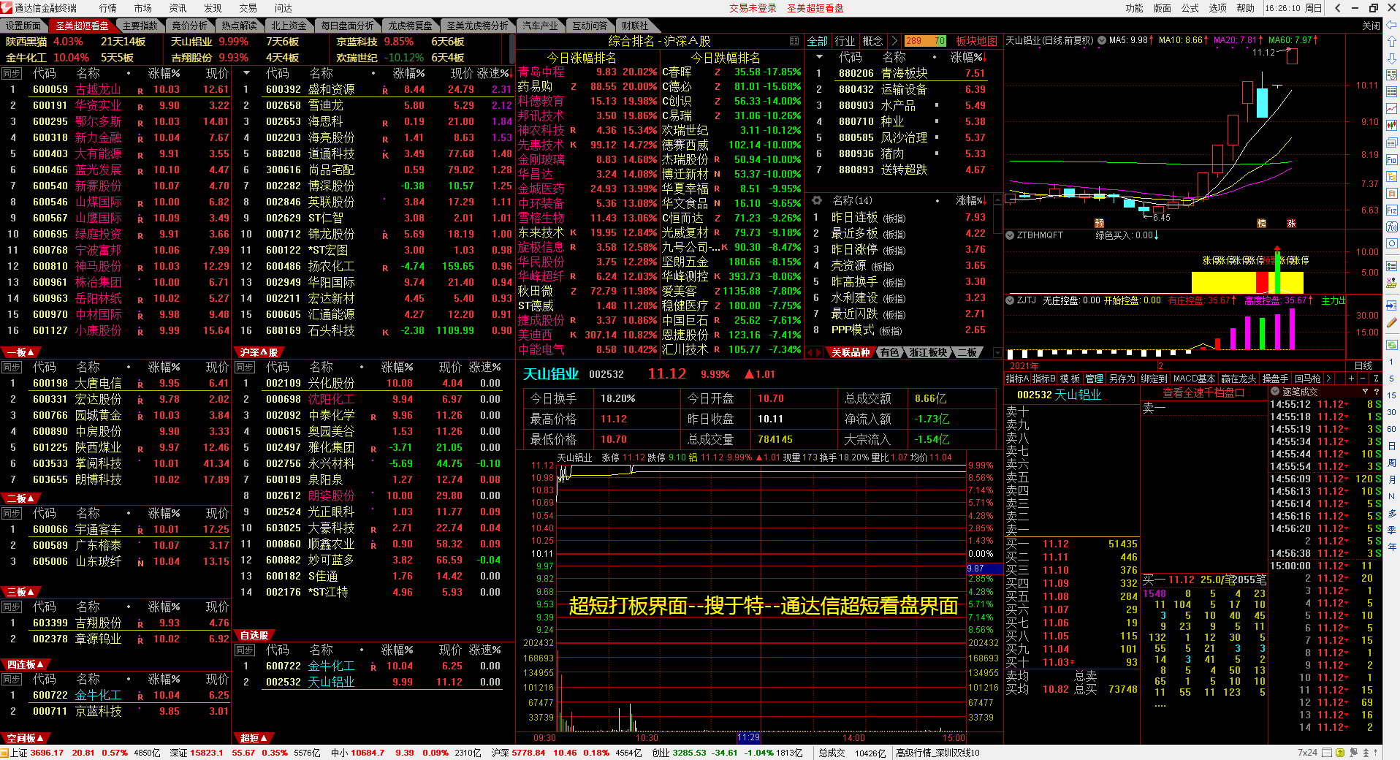Image resolution: width=1400 pixels, height=760 pixels.
Task: Switch to the 主要指数 tab
Action: [x=140, y=26]
